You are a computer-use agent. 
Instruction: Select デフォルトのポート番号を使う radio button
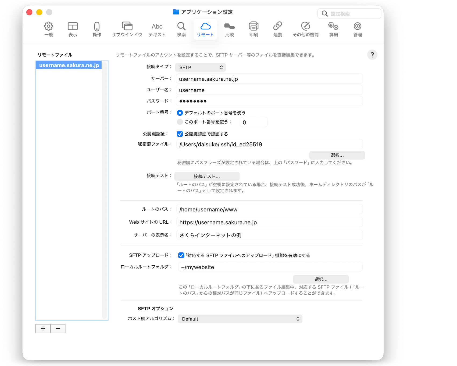[x=180, y=113]
